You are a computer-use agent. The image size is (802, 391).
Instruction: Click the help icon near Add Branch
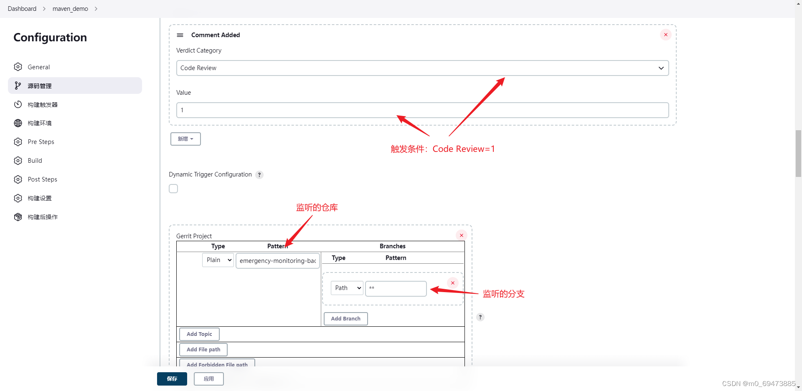[x=480, y=317]
